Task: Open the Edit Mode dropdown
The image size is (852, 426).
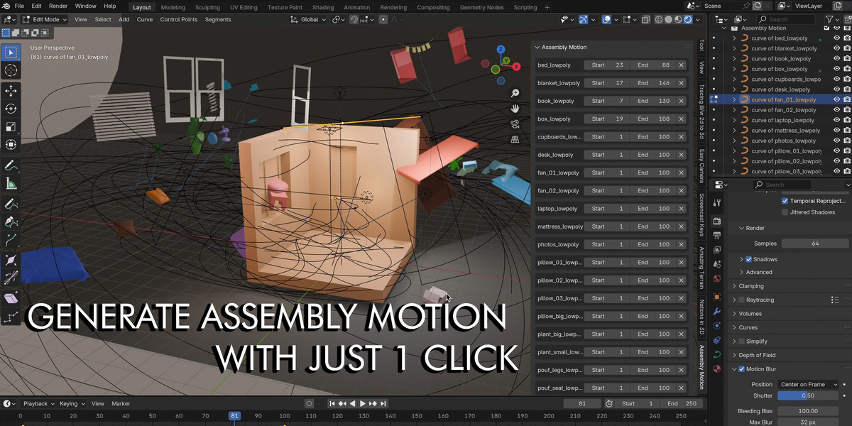Action: [x=45, y=19]
